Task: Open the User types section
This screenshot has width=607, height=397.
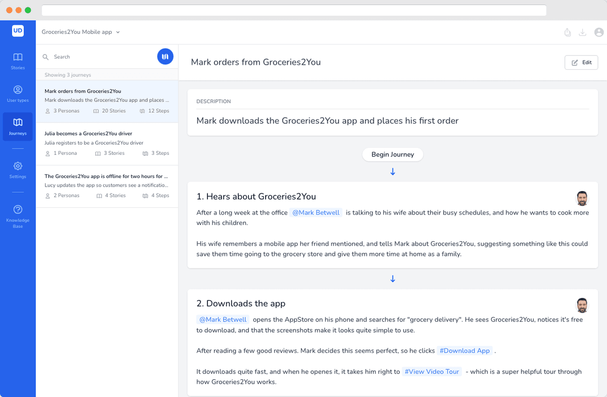Action: 18,94
